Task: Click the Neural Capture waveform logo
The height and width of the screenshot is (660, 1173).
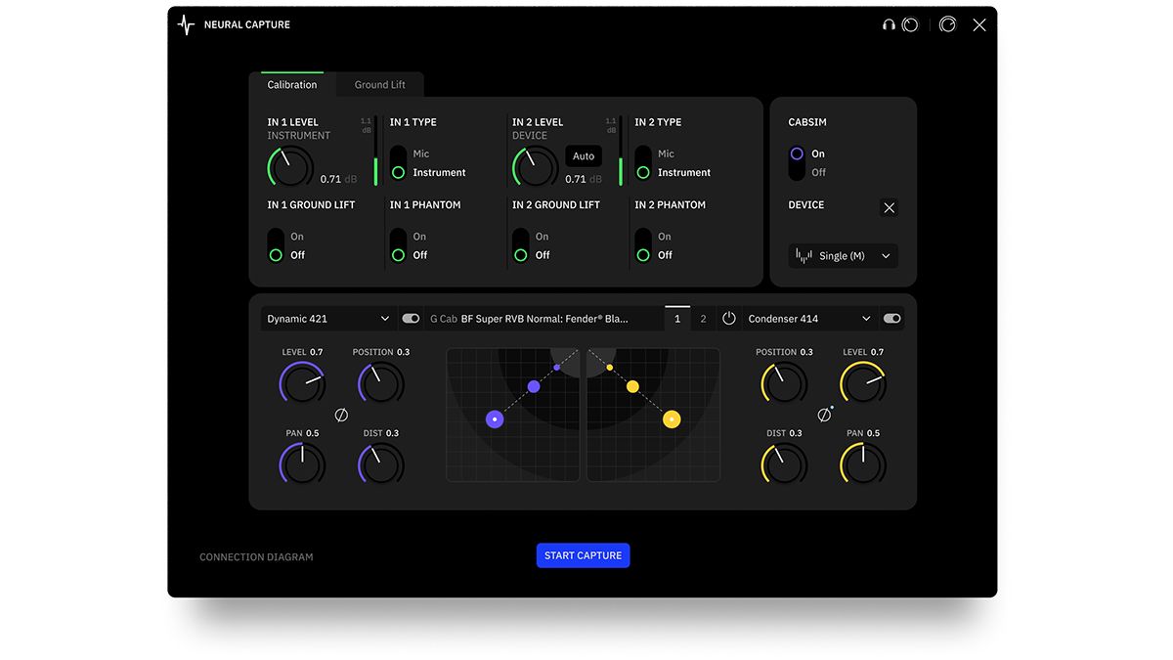Action: coord(185,24)
